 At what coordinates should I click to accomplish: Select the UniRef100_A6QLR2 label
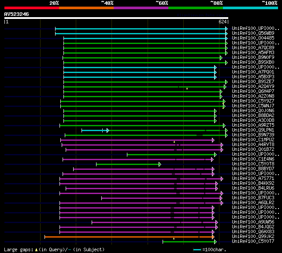(x=253, y=203)
